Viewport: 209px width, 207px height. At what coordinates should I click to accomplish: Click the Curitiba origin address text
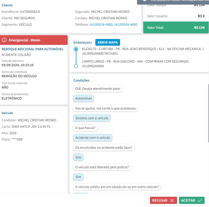tap(143, 51)
